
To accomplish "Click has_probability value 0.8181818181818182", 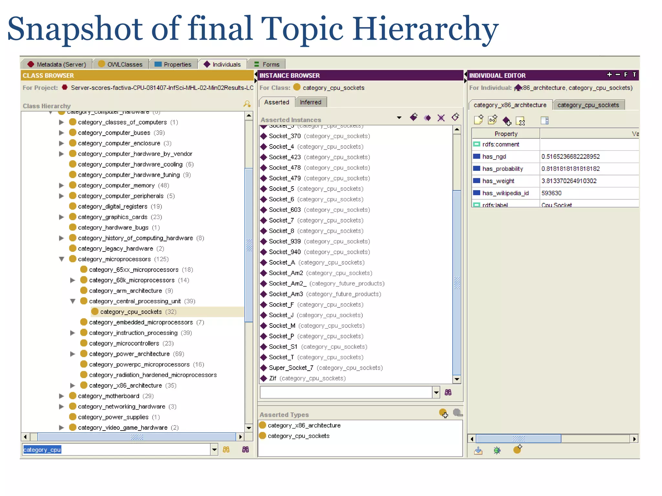I will (571, 169).
